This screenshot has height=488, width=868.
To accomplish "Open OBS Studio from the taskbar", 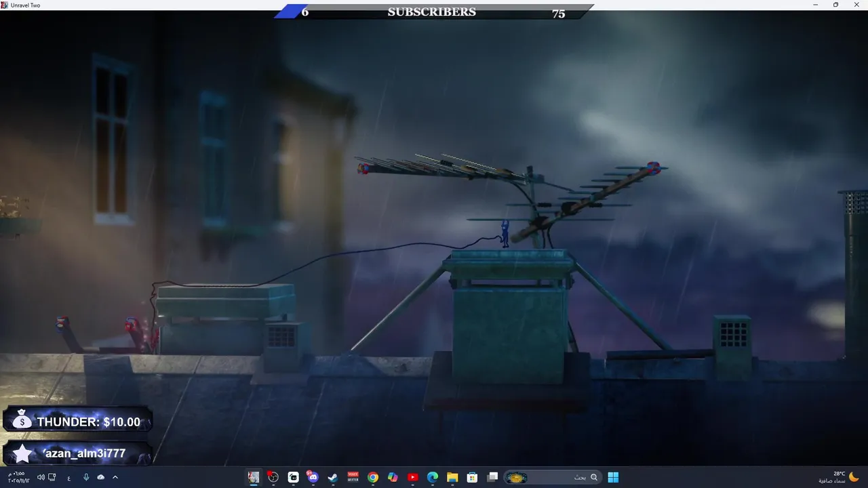I will pyautogui.click(x=273, y=477).
